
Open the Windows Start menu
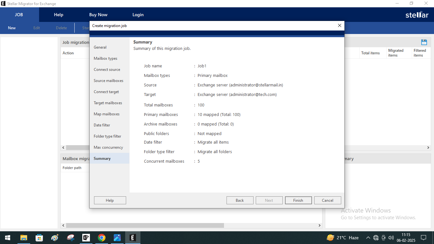pyautogui.click(x=8, y=238)
